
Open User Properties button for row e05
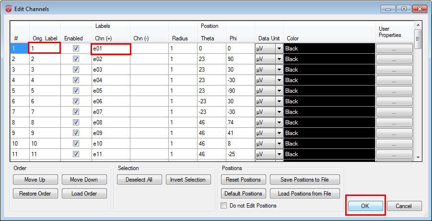[394, 91]
